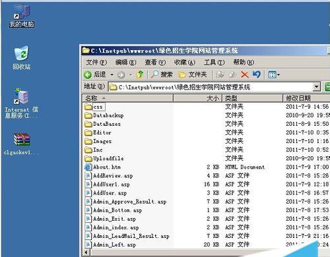
Task: Select the AddUser.asp file icon
Action: pyautogui.click(x=88, y=193)
